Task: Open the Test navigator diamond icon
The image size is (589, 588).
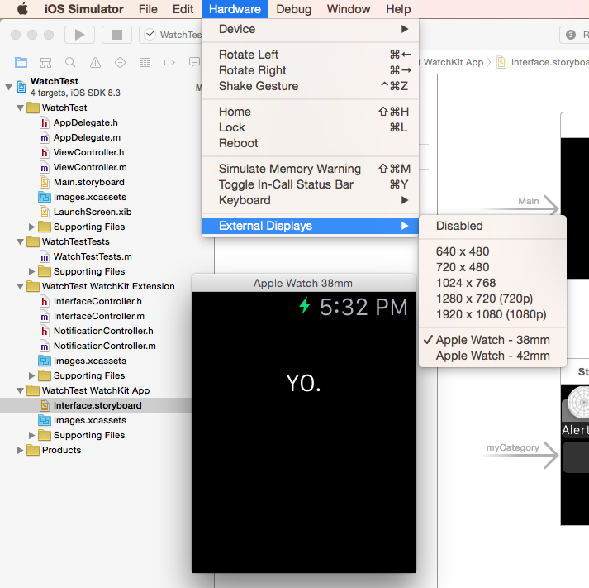Action: [x=121, y=62]
